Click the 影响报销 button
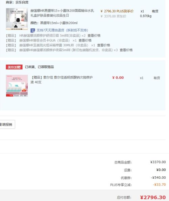Viewport: 169px width, 201px height. tap(7, 124)
